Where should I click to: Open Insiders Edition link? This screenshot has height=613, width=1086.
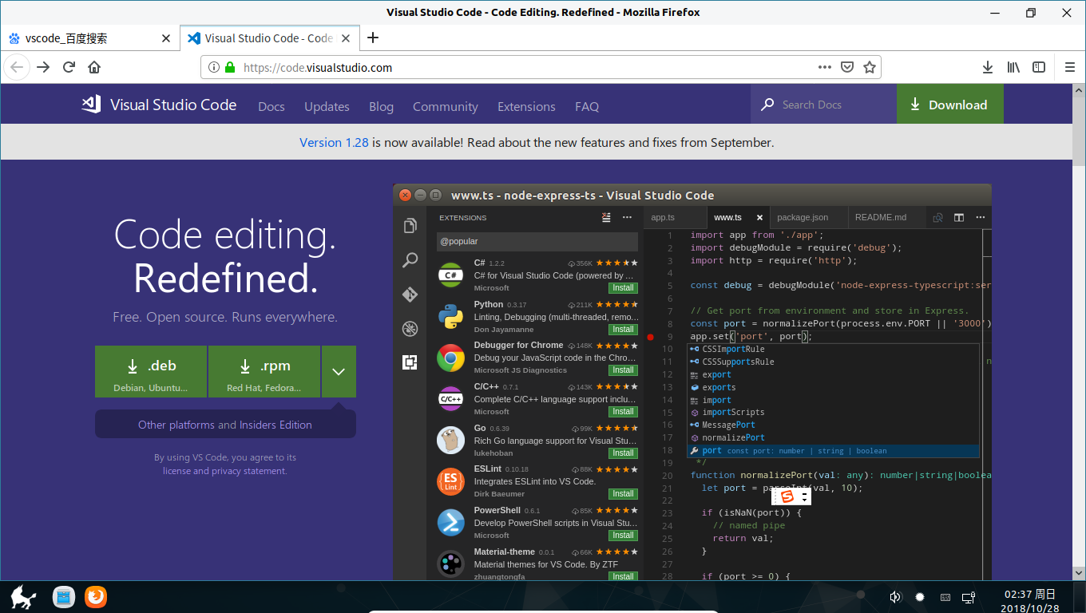coord(275,425)
